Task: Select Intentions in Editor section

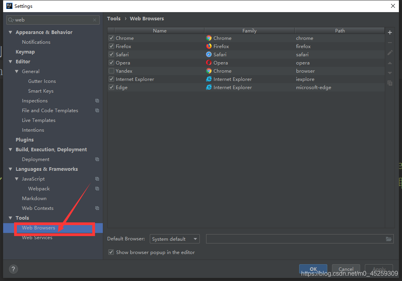Action: tap(33, 130)
